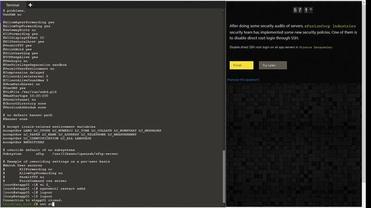Open a new terminal with the plus icon

(x=30, y=5)
